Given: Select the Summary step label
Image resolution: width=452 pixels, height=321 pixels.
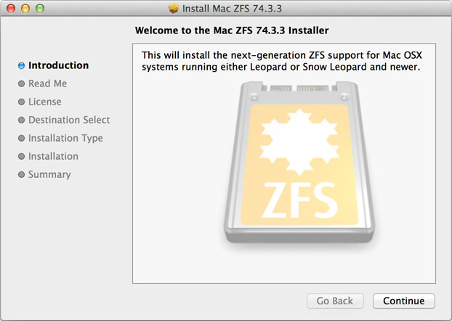Looking at the screenshot, I should [49, 174].
